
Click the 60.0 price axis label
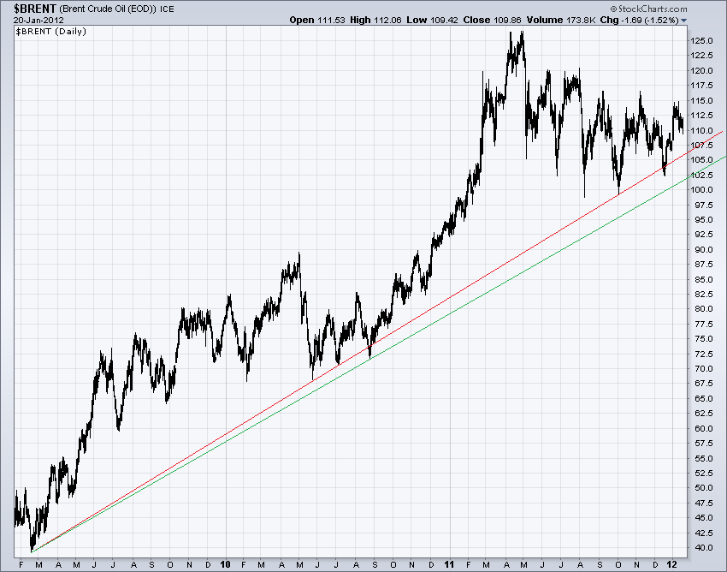pyautogui.click(x=704, y=428)
